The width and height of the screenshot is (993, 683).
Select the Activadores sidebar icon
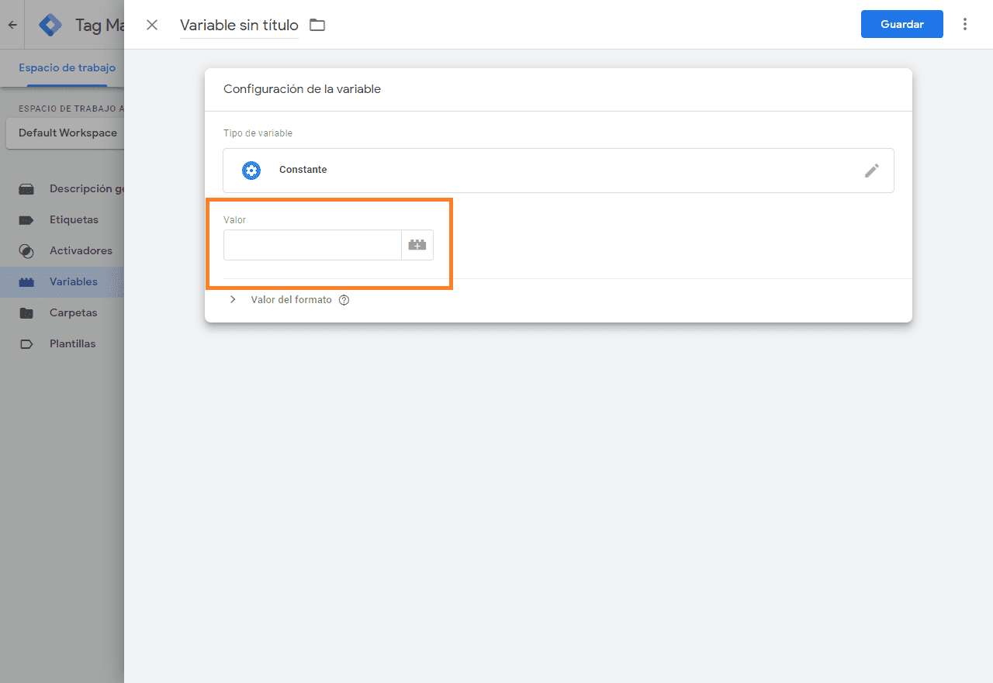click(26, 250)
